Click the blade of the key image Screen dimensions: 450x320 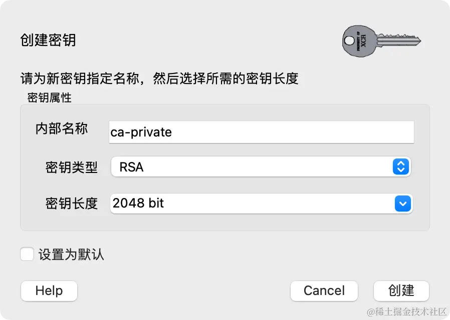403,41
